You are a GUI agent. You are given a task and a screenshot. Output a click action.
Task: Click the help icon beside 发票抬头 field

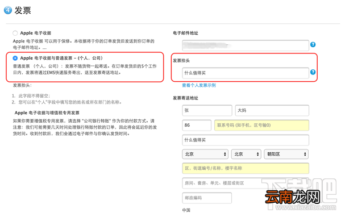coord(313,72)
